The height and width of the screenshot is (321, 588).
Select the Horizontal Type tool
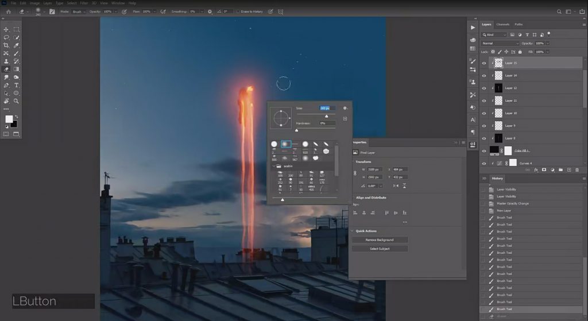pos(17,85)
